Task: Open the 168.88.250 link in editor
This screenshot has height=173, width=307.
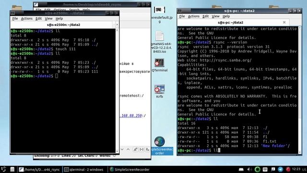Action: coord(130,115)
